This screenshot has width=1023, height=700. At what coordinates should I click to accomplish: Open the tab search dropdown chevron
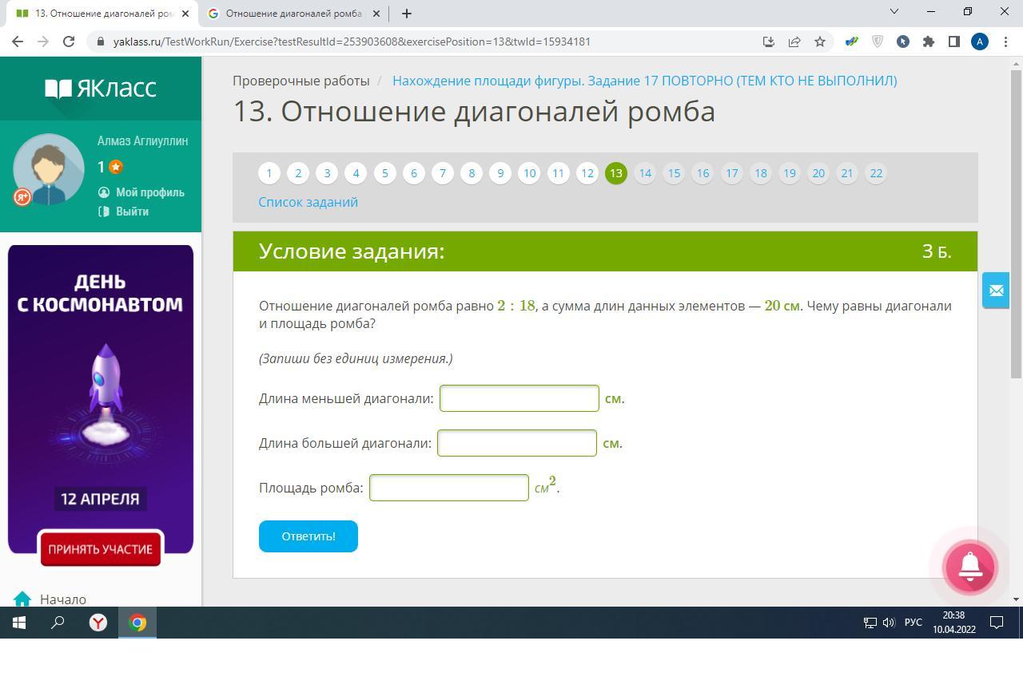(894, 11)
